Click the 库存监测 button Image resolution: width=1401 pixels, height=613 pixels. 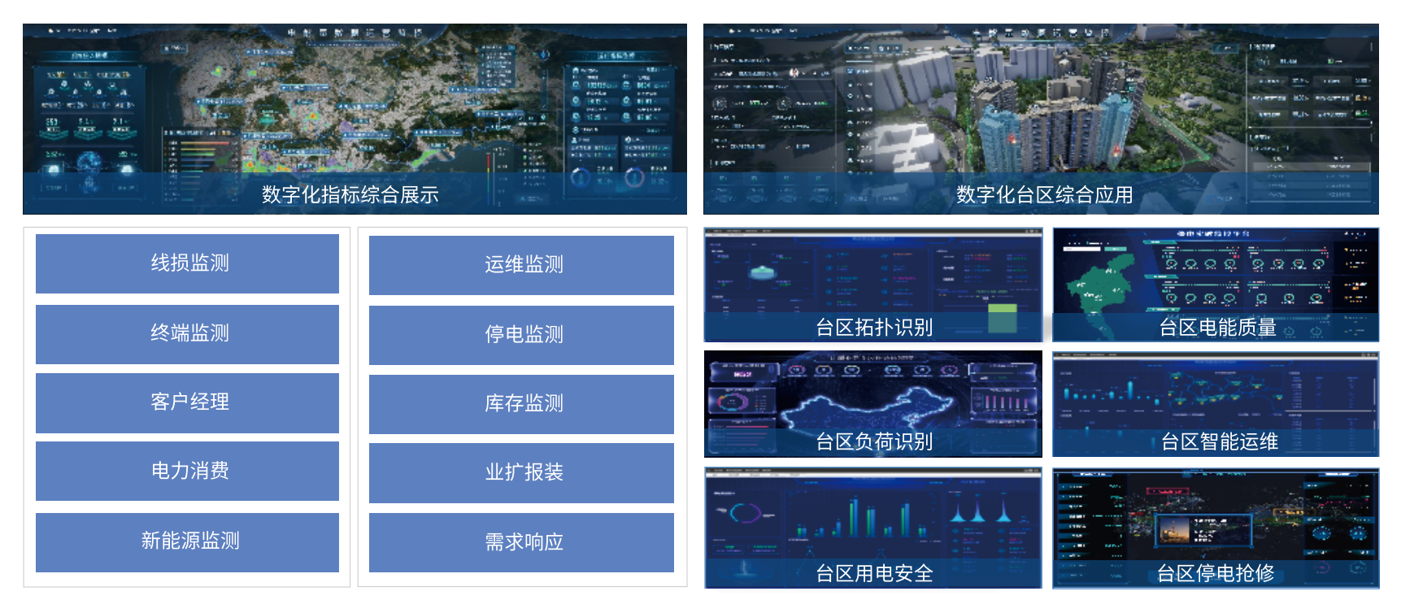(521, 404)
